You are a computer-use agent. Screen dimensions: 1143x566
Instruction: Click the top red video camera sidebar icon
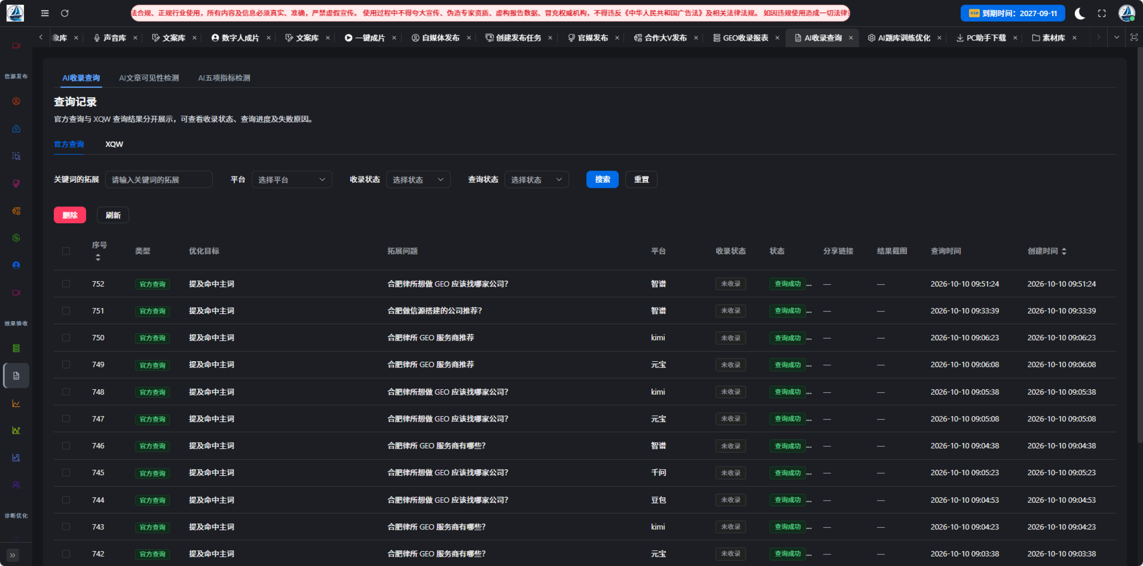click(x=17, y=45)
